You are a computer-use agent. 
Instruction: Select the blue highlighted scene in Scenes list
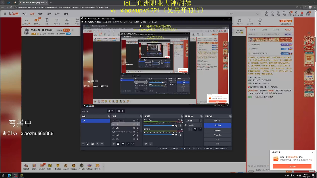click(x=95, y=121)
